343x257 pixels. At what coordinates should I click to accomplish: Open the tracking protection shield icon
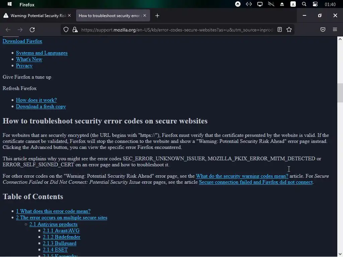(x=66, y=30)
